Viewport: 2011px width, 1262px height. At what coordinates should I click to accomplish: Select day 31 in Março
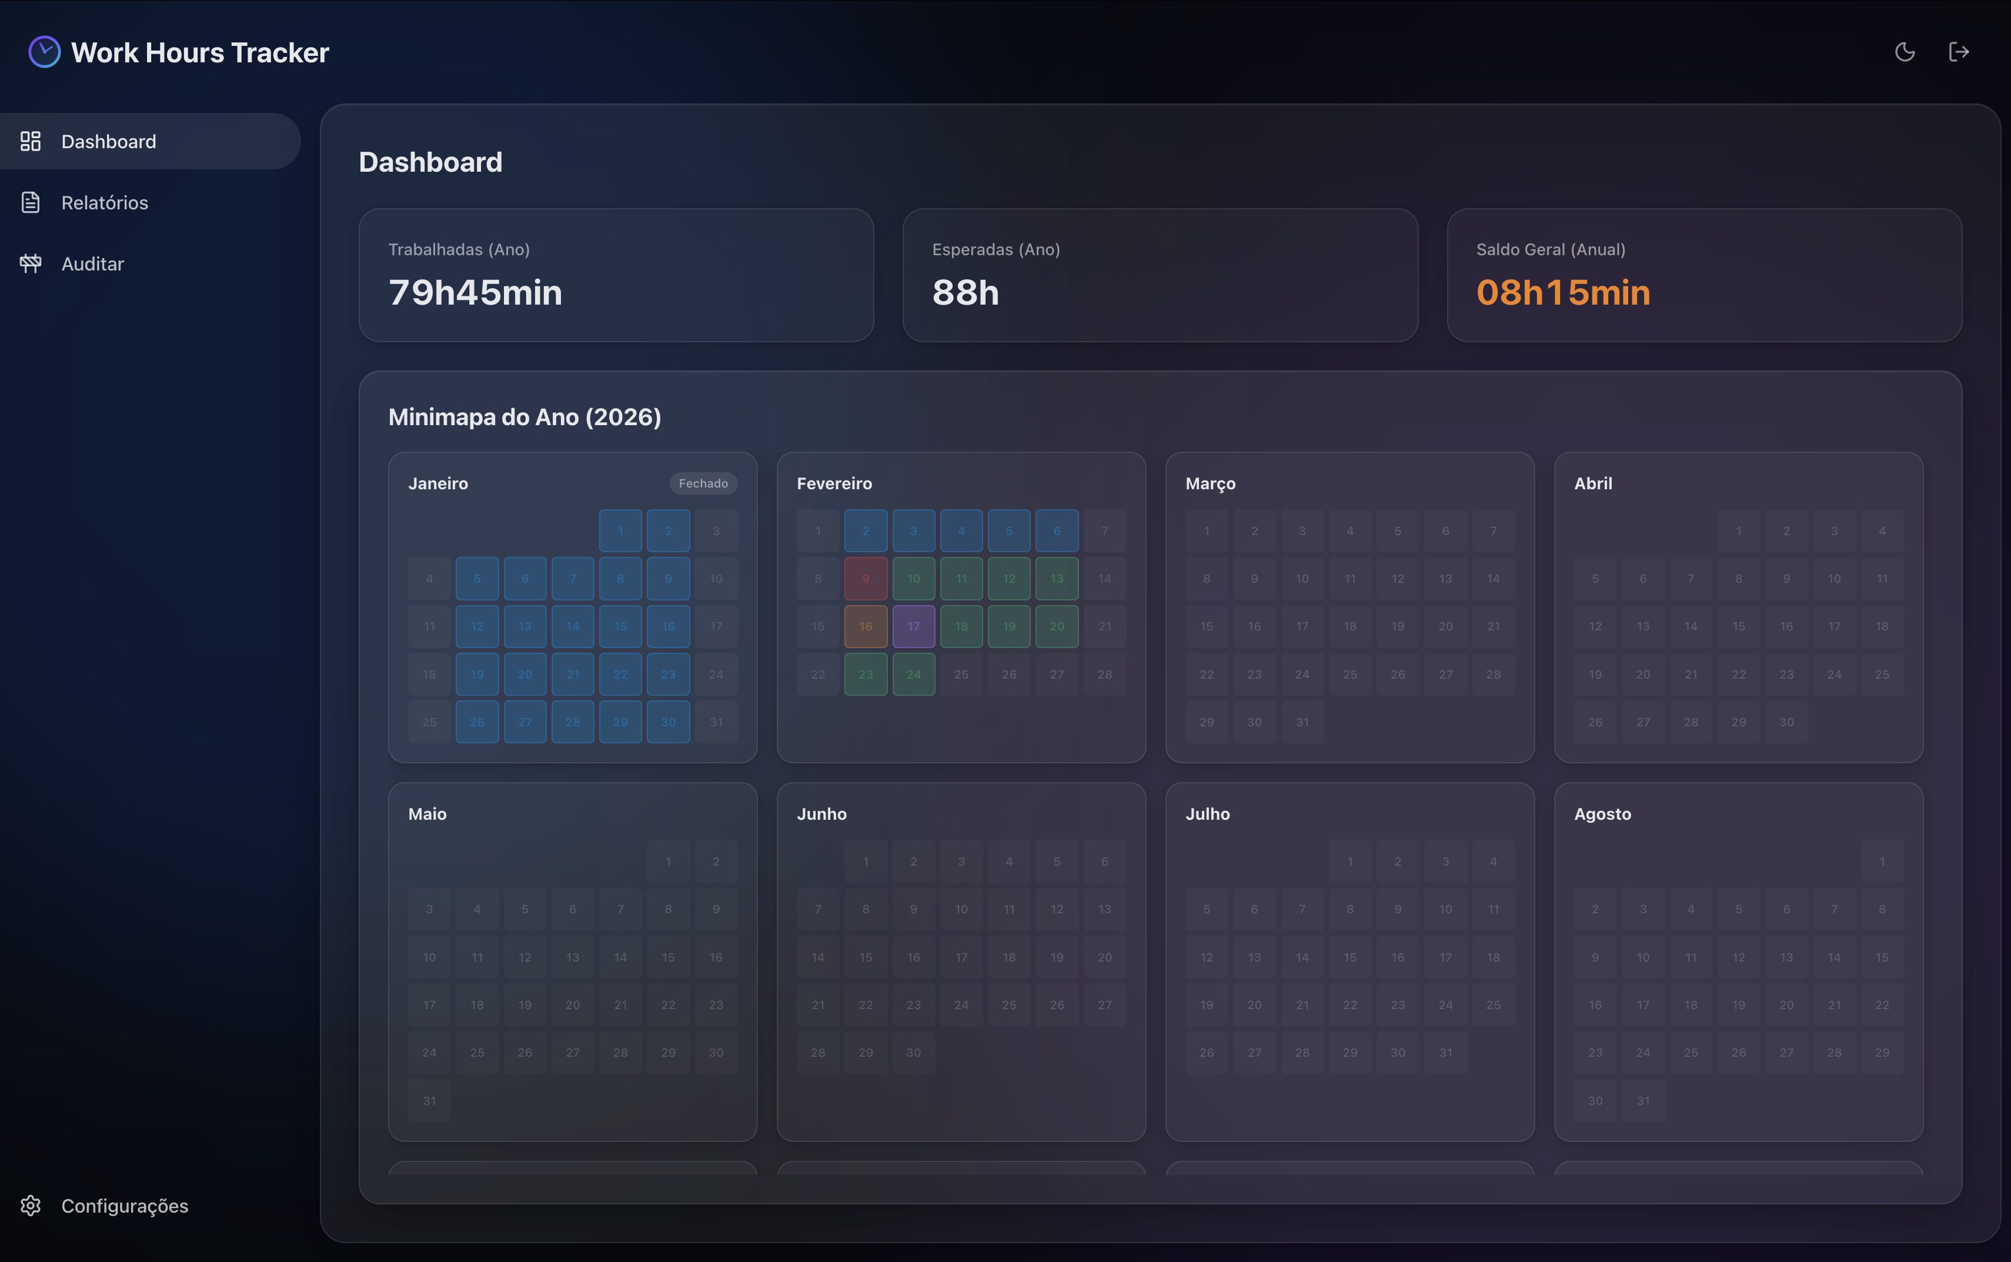[1302, 722]
